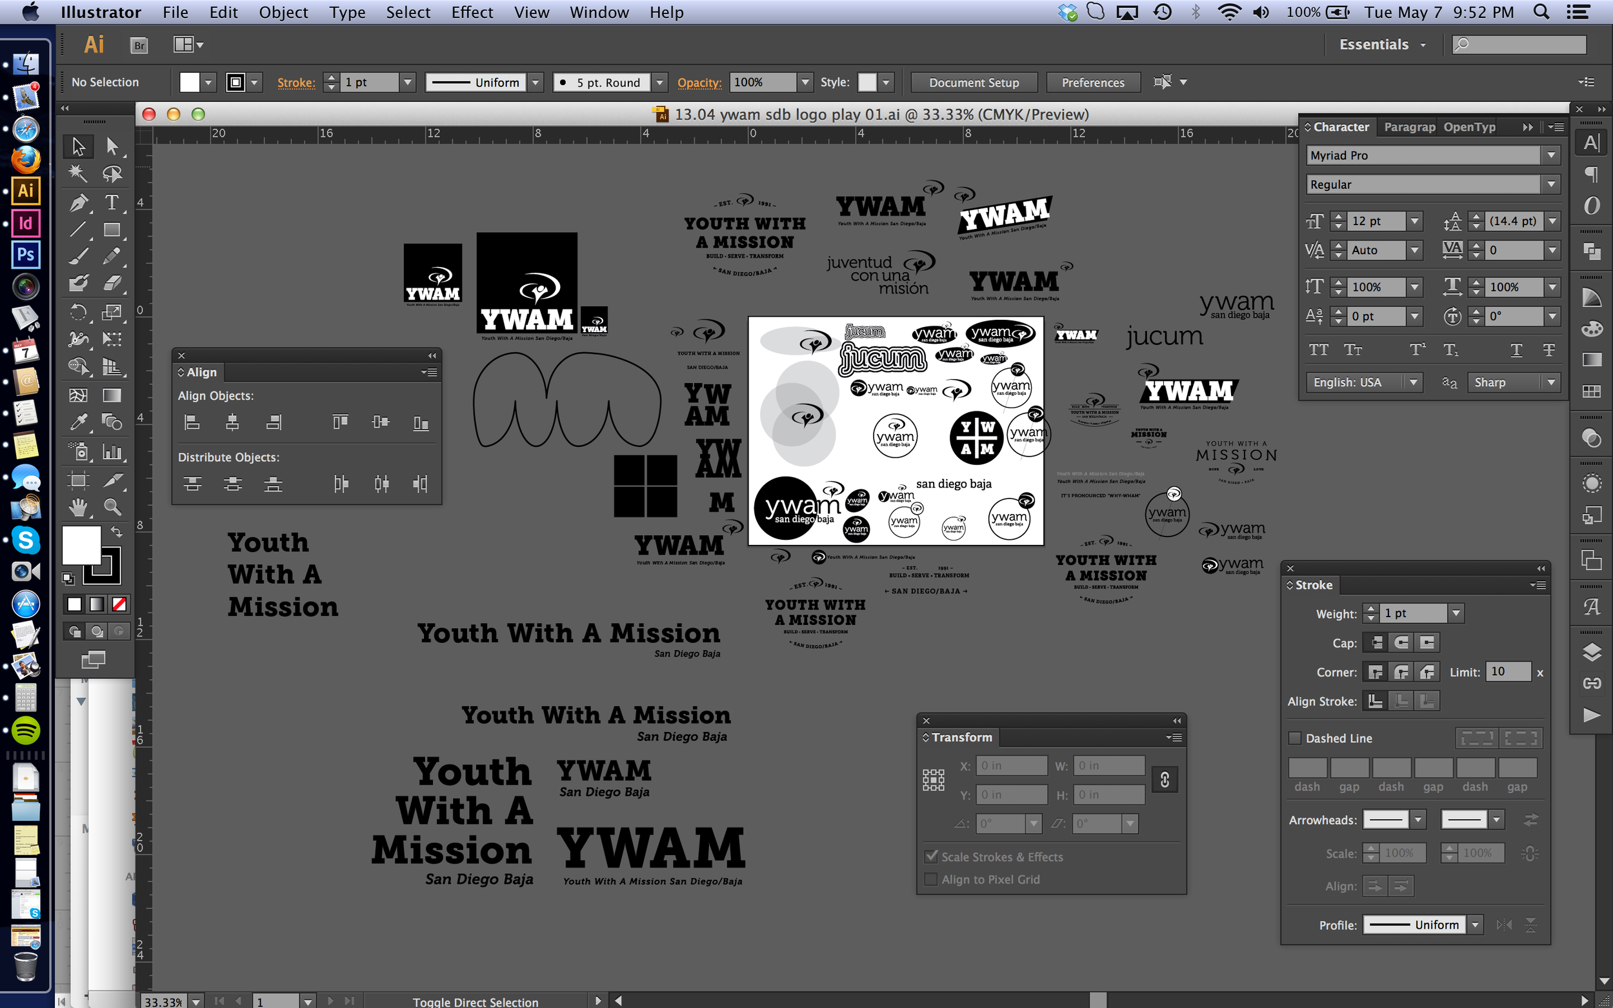Open the 5 pt. Round brush dropdown

click(659, 83)
